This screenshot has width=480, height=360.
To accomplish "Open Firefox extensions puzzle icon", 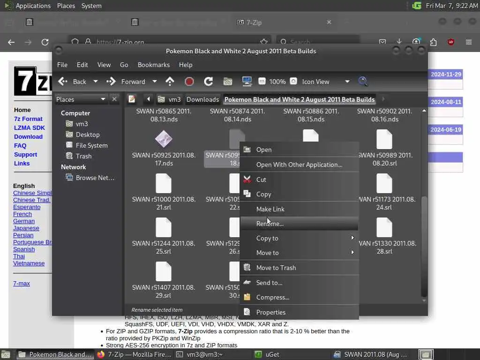I will pyautogui.click(x=433, y=42).
